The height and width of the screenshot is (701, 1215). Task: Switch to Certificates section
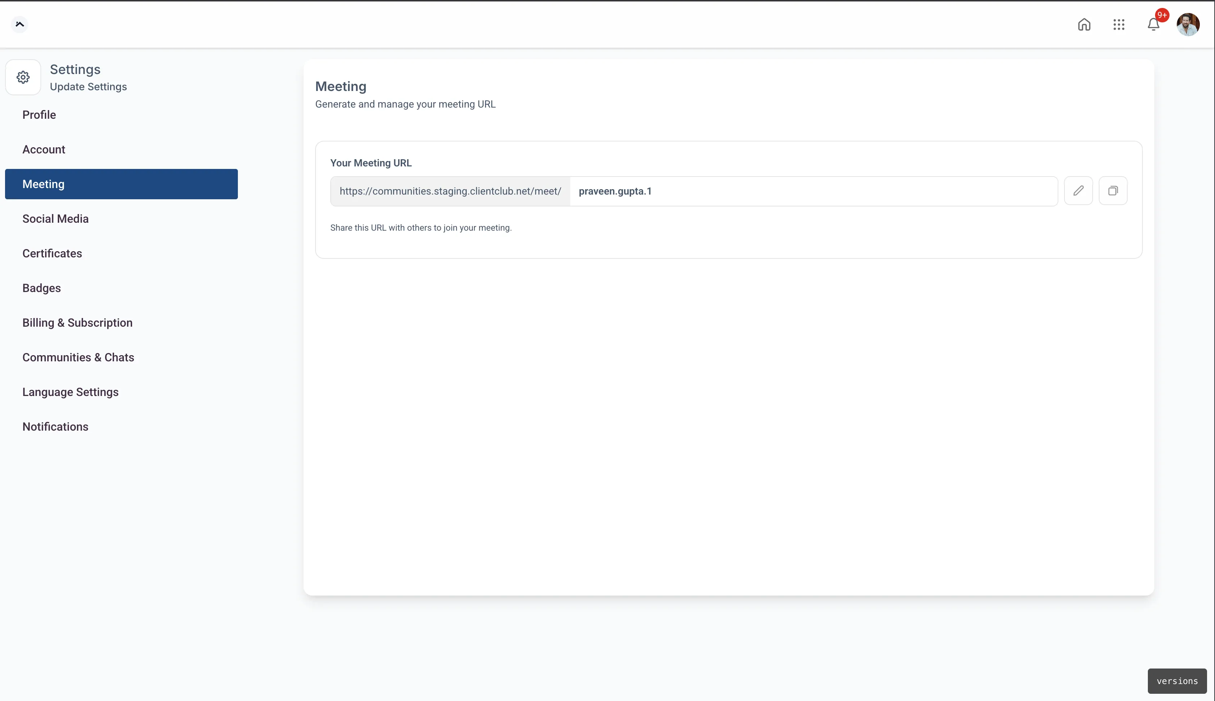coord(52,253)
